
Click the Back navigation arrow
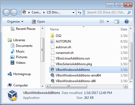point(6,12)
